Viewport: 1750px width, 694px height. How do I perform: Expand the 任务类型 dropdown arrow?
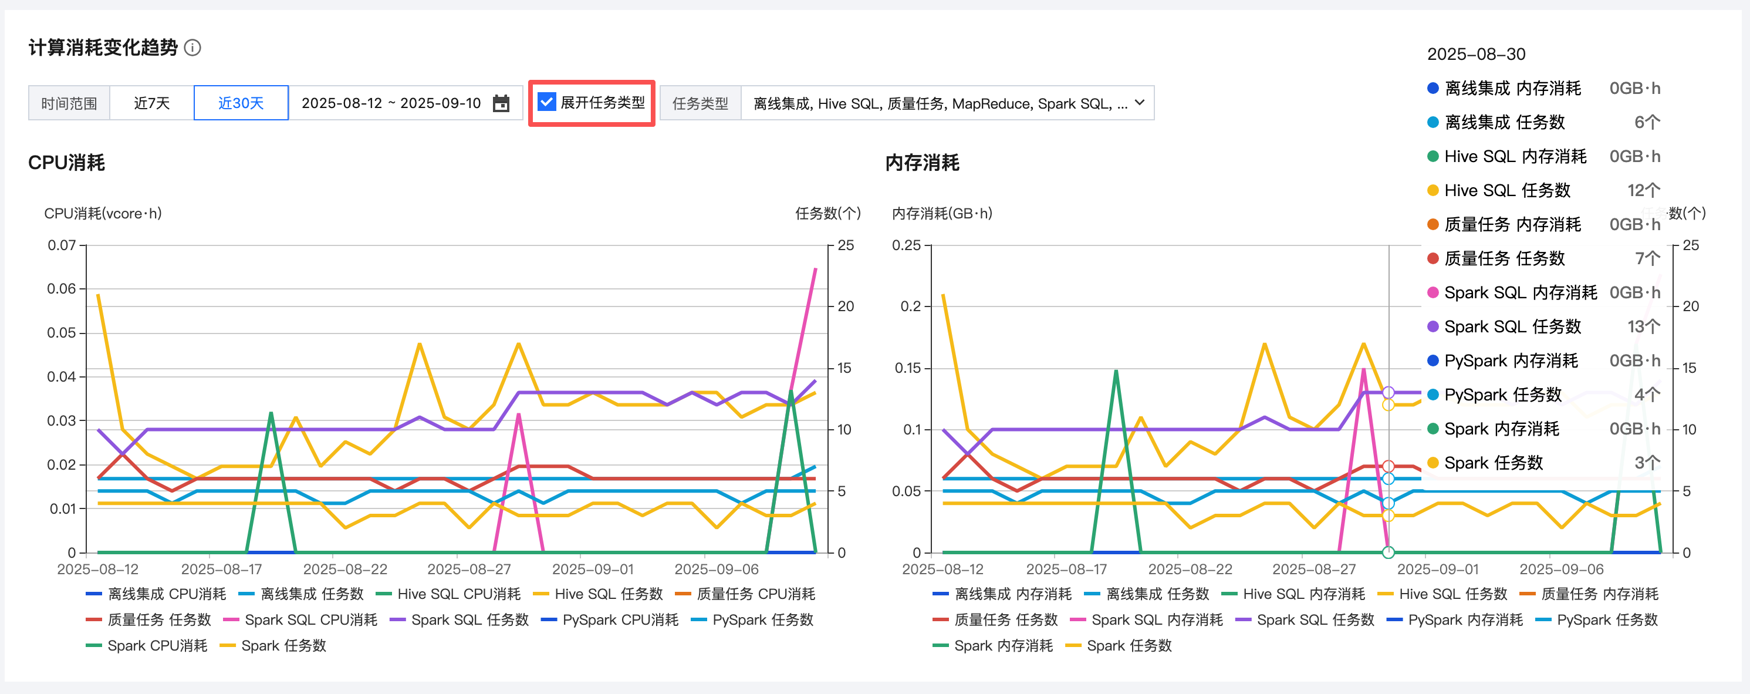[1140, 103]
